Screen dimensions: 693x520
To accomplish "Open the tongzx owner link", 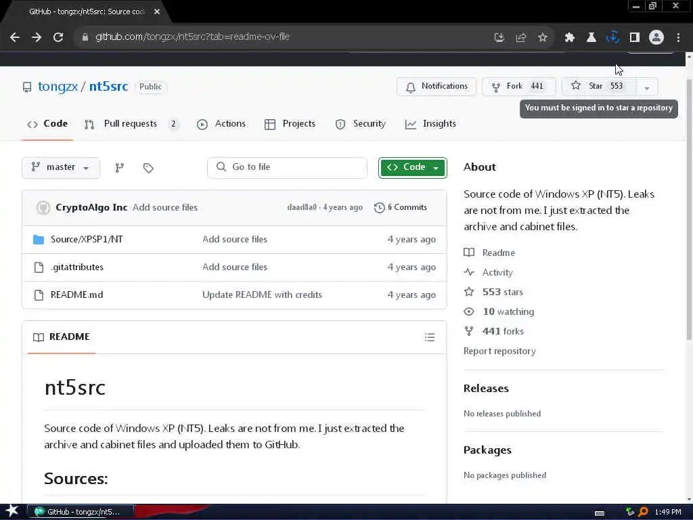I will coord(58,86).
